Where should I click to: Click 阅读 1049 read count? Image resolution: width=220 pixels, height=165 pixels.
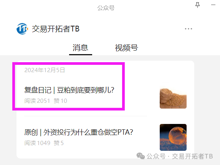click(x=37, y=143)
